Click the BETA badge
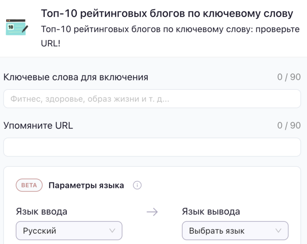This screenshot has width=307, height=244. click(x=29, y=185)
